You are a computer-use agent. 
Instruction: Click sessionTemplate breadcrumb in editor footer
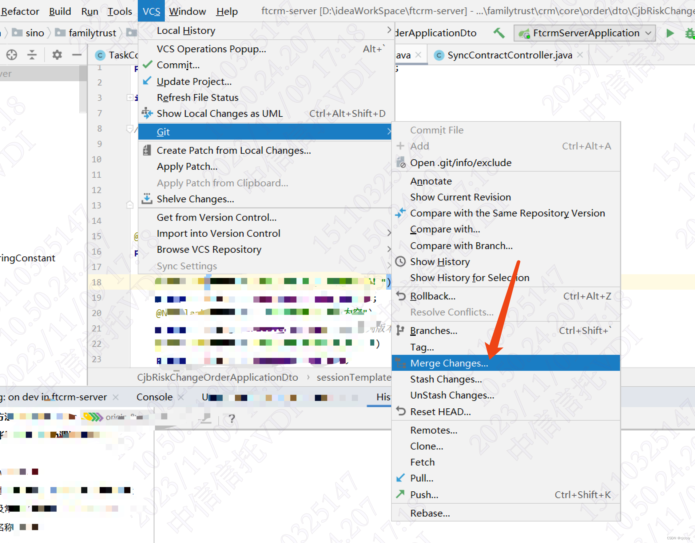pyautogui.click(x=353, y=377)
